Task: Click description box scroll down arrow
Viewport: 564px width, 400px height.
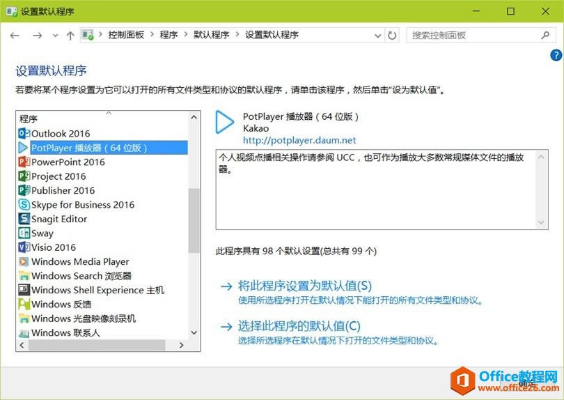Action: 541,223
